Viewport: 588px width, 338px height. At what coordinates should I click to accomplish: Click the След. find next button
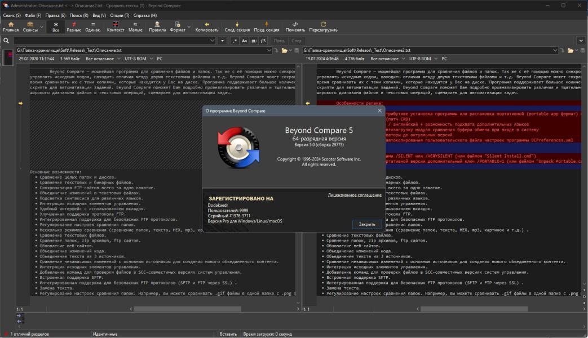(297, 41)
